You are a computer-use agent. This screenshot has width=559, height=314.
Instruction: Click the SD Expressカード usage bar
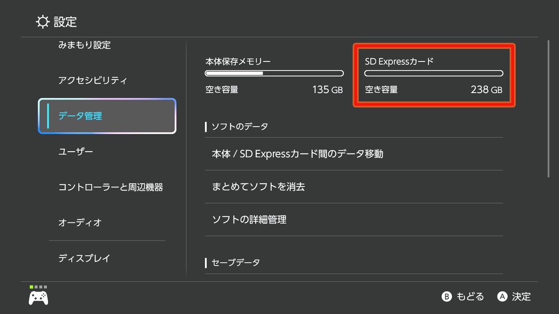coord(433,73)
